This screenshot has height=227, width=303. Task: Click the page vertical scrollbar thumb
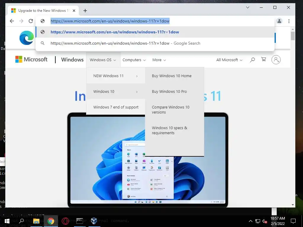[293, 36]
